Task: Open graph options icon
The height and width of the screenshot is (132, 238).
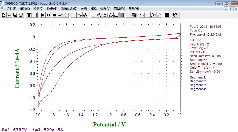Action: click(x=116, y=15)
